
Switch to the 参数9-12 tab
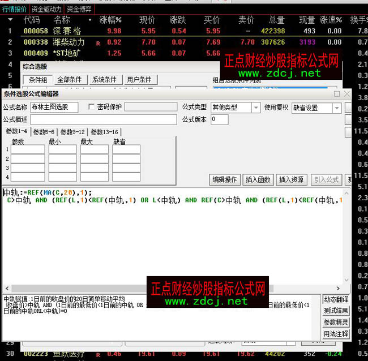point(73,132)
